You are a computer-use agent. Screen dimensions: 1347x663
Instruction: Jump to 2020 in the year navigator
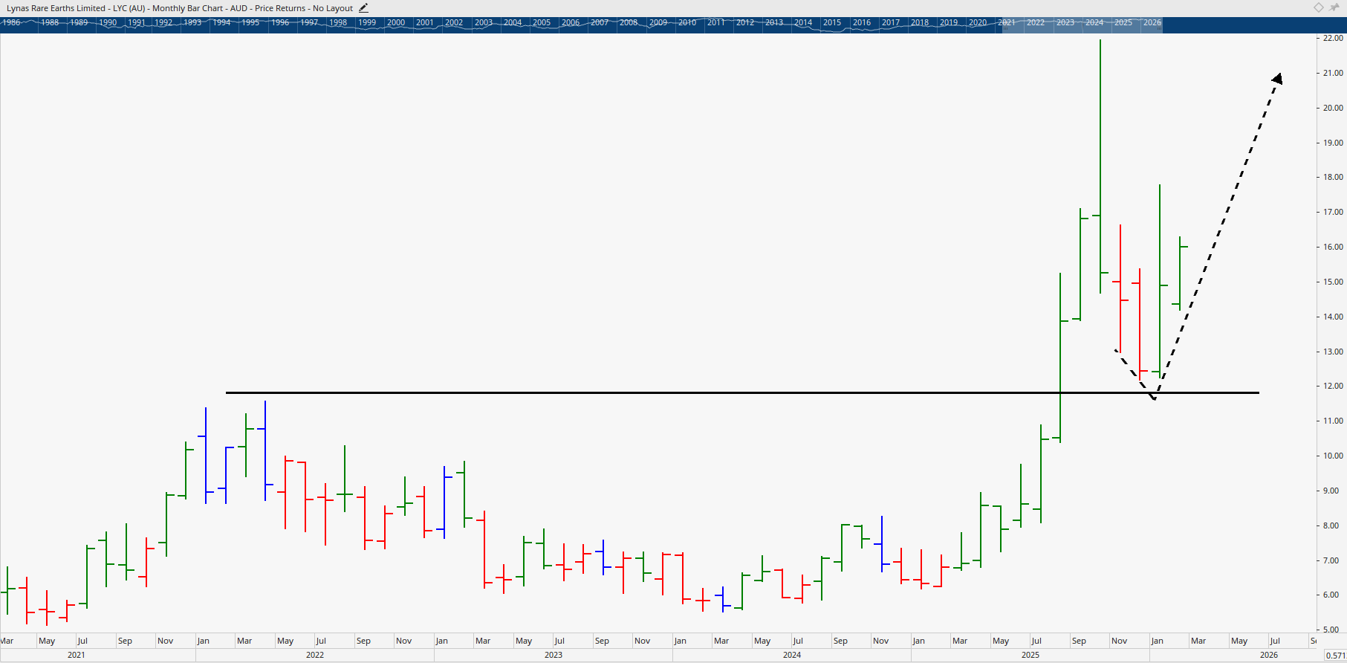[978, 22]
